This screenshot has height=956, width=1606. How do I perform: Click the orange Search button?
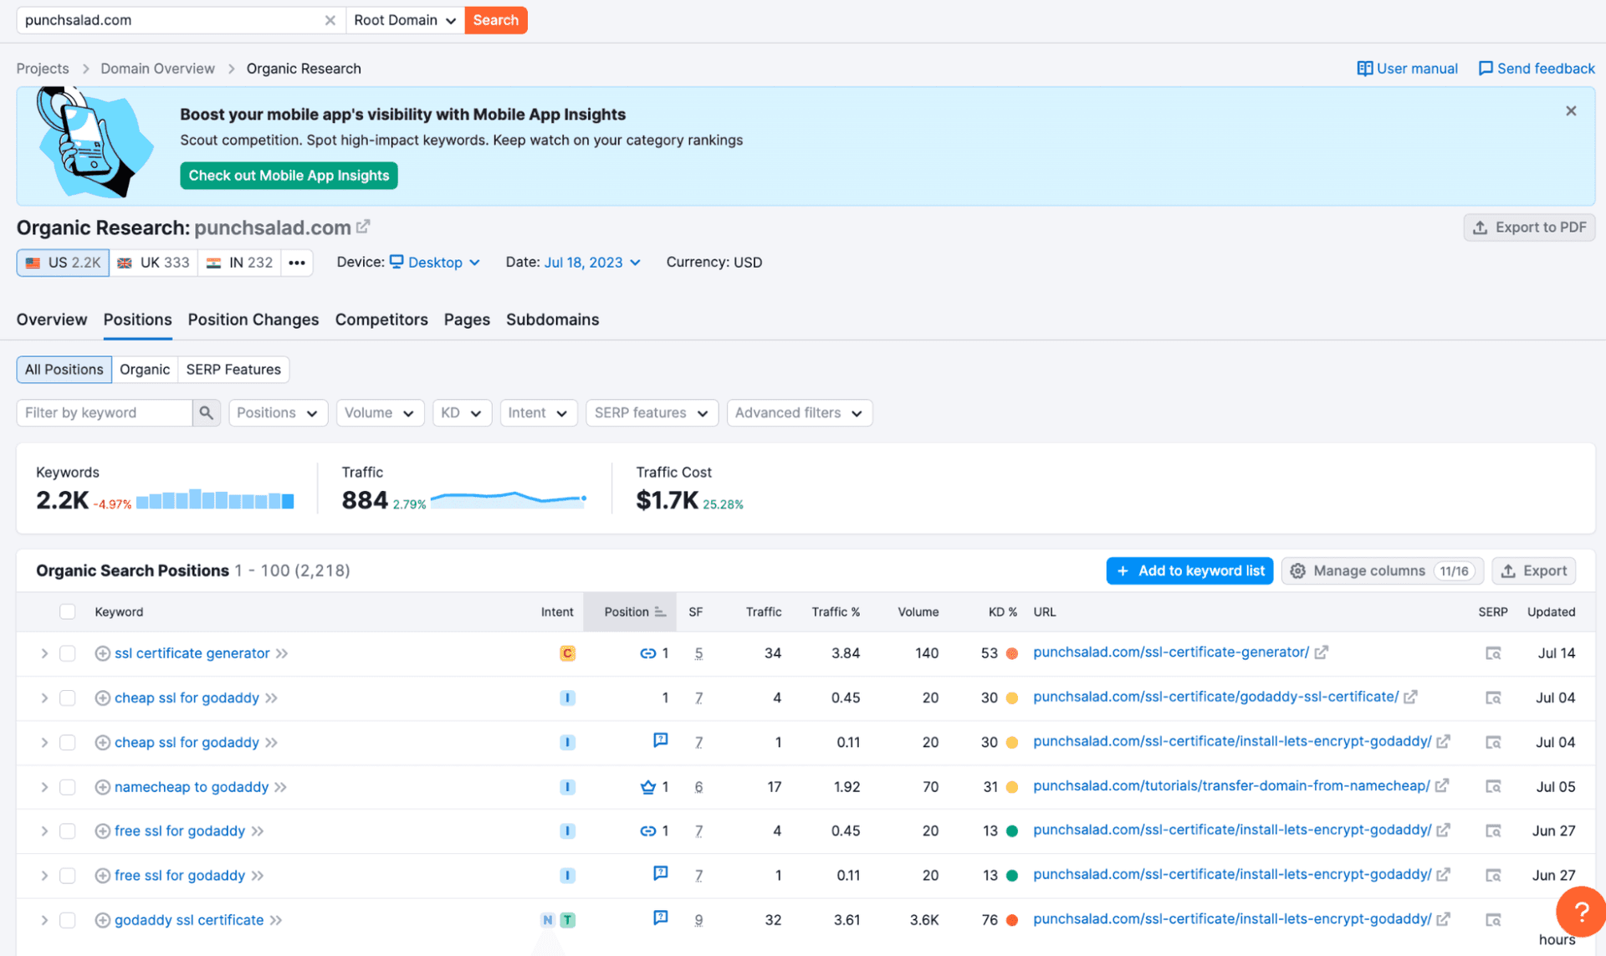click(x=496, y=20)
